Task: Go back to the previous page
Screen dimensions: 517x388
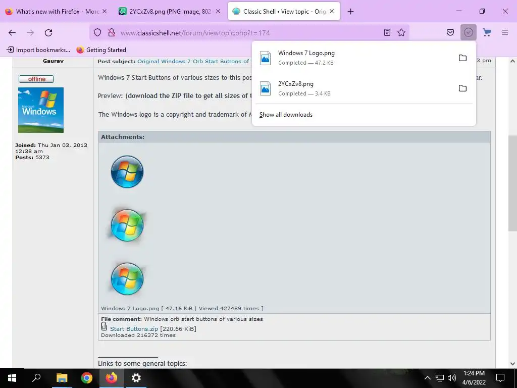Action: pyautogui.click(x=12, y=33)
